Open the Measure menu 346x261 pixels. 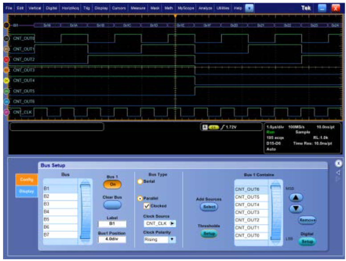[x=138, y=8]
